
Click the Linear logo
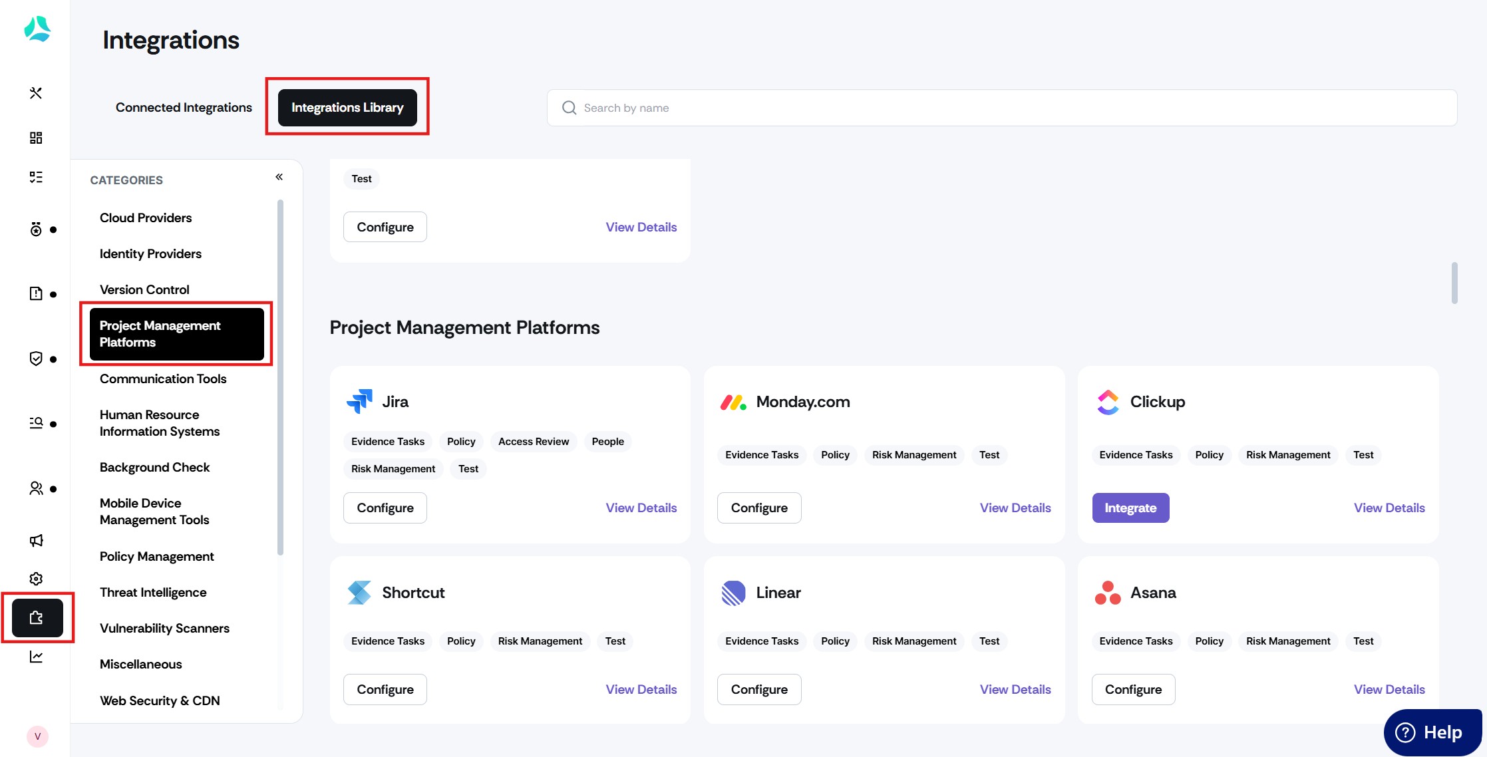(733, 593)
